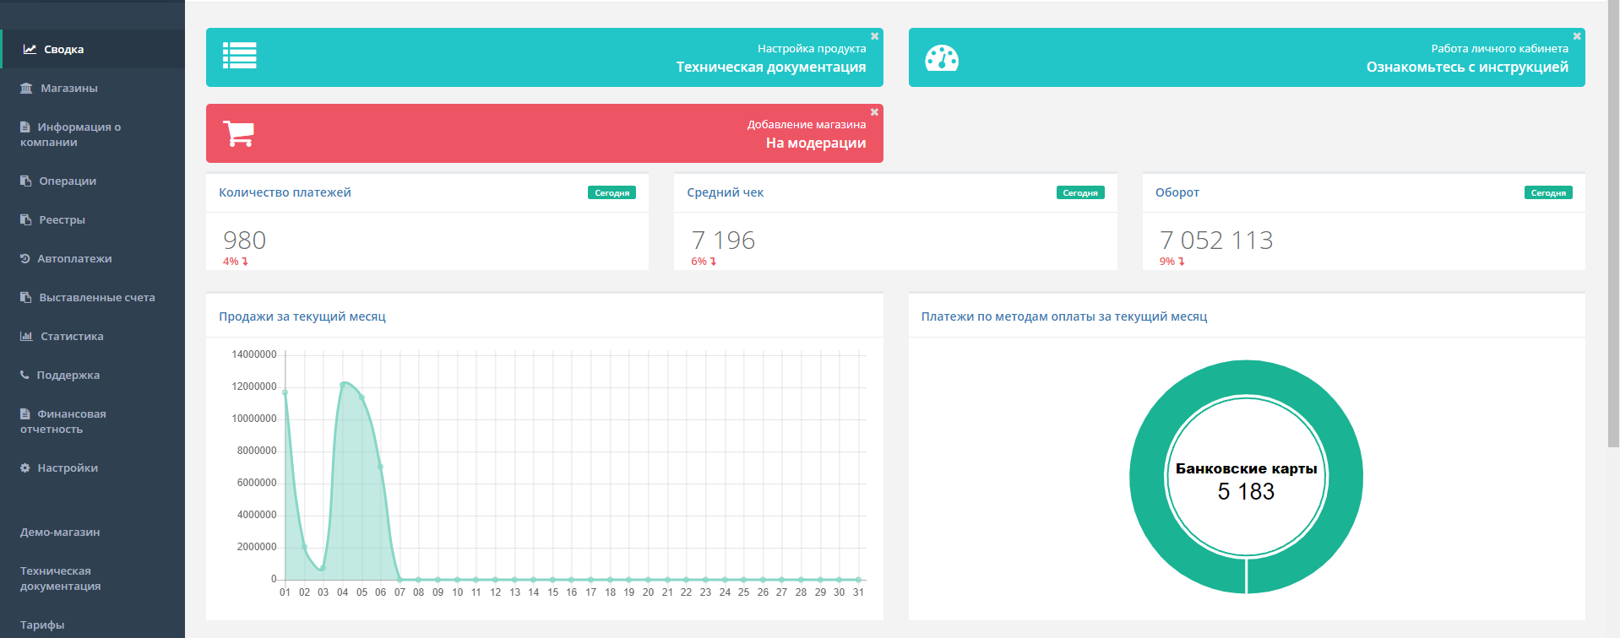Click the Средний чек heading

(726, 192)
